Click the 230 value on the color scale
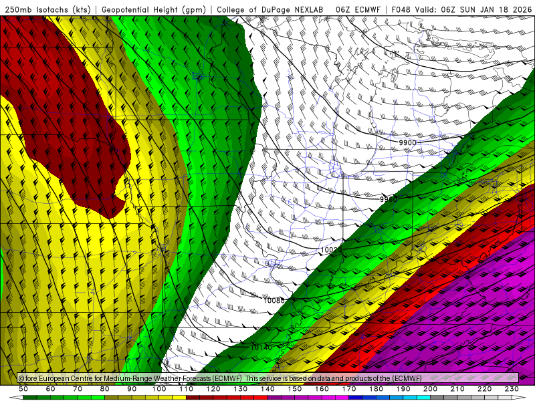This screenshot has height=401, width=535. pos(512,389)
